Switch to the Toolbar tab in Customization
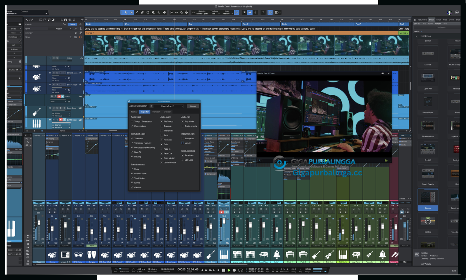 tap(134, 112)
